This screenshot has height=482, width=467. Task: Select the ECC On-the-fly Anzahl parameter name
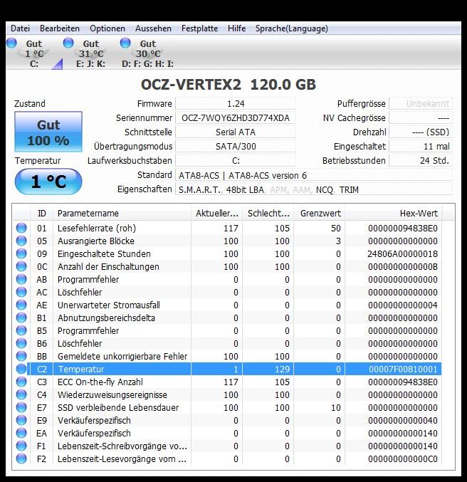coord(100,382)
